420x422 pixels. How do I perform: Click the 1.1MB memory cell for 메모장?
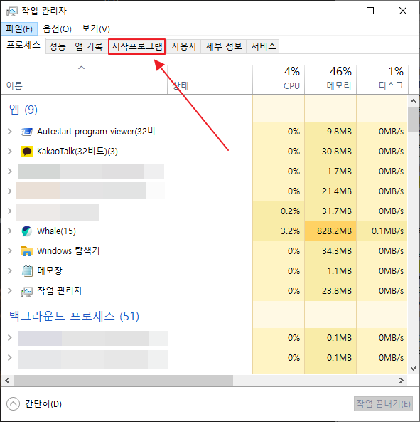point(330,271)
